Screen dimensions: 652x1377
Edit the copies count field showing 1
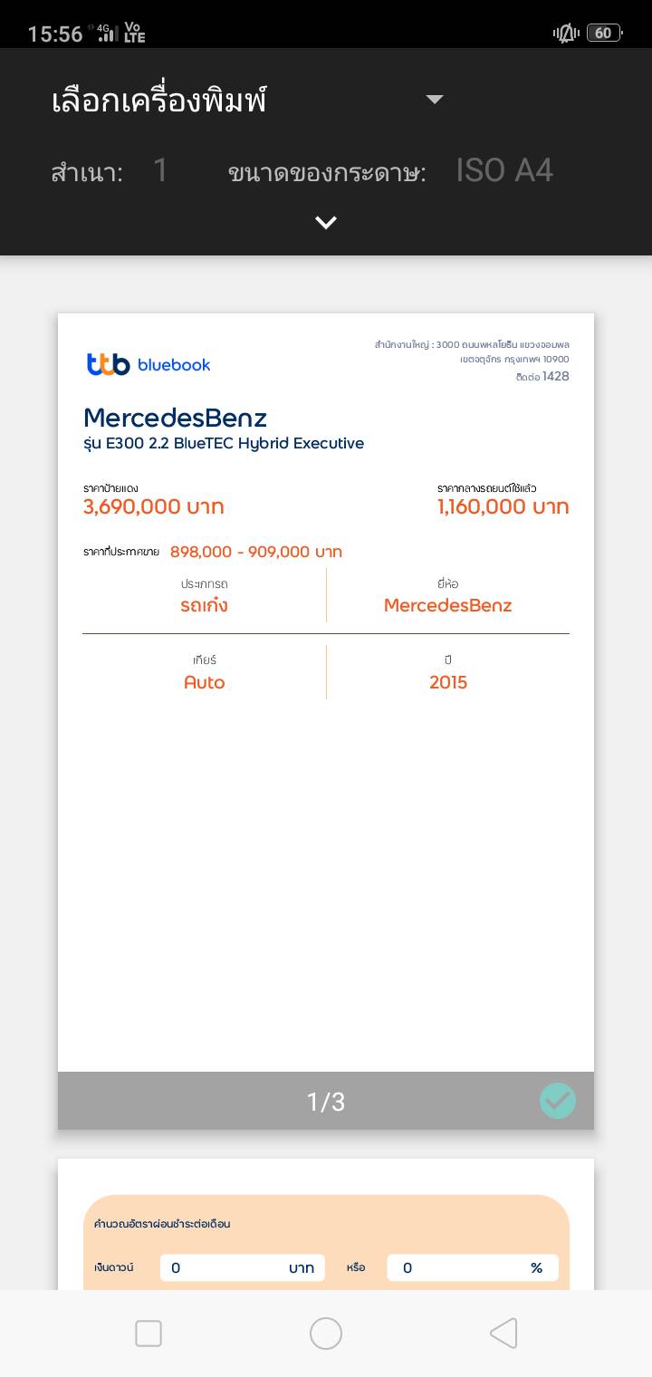tap(160, 170)
